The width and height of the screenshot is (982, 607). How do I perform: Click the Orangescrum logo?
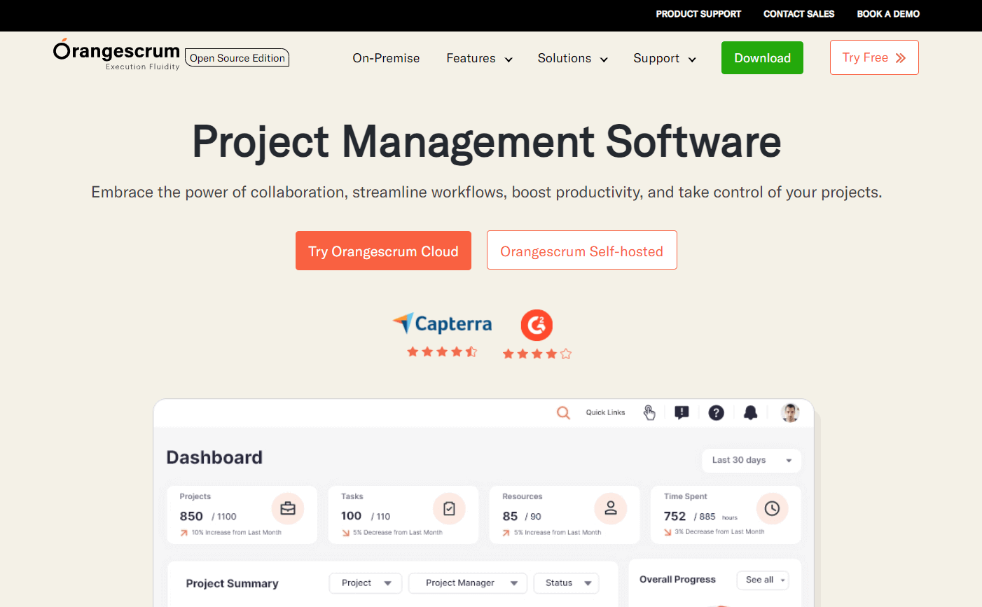(x=116, y=55)
